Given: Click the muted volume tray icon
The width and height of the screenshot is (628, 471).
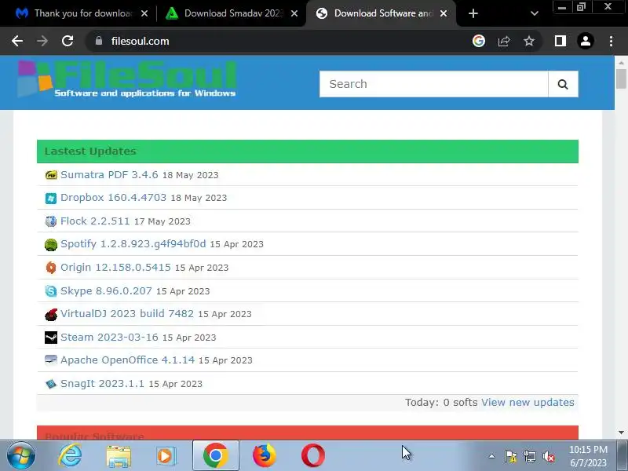Looking at the screenshot, I should click(549, 457).
